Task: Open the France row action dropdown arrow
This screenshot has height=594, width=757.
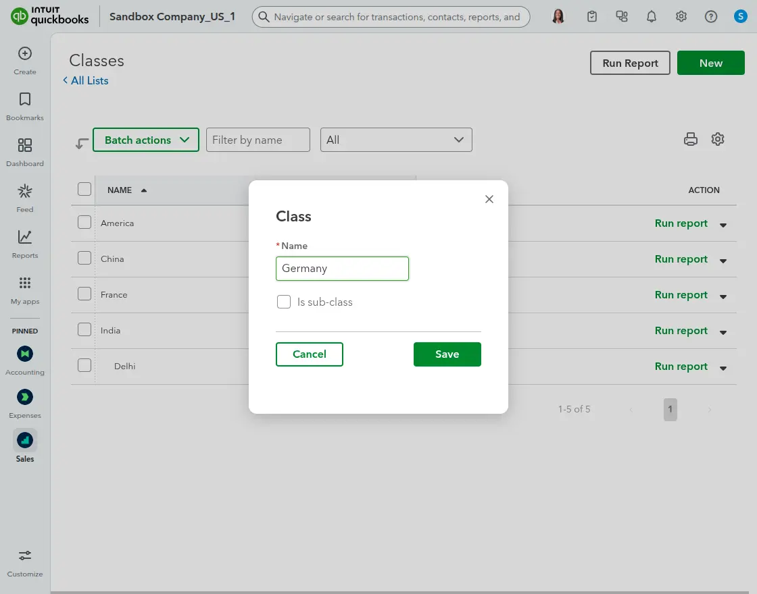Action: tap(723, 296)
